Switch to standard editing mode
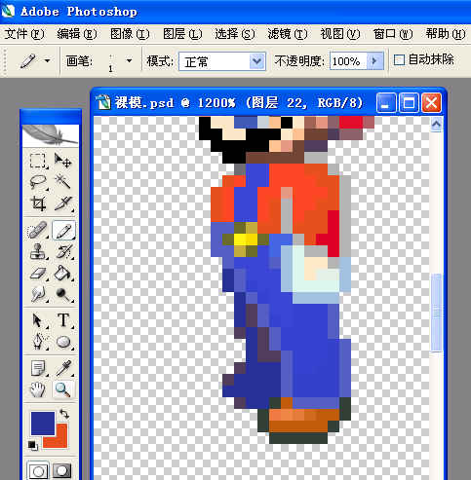471x480 pixels. pos(38,470)
